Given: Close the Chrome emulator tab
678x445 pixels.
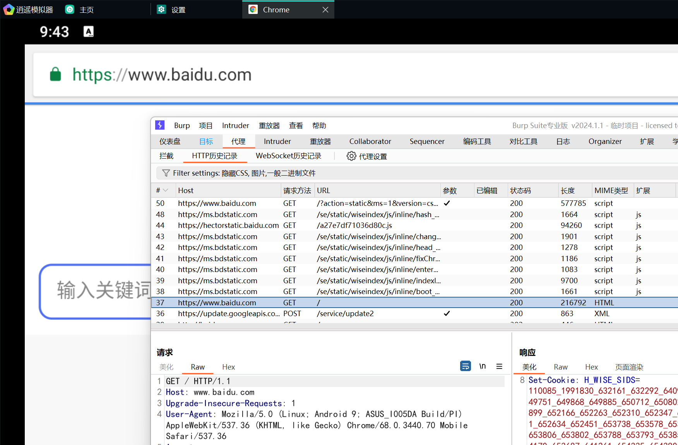Looking at the screenshot, I should click(x=325, y=10).
